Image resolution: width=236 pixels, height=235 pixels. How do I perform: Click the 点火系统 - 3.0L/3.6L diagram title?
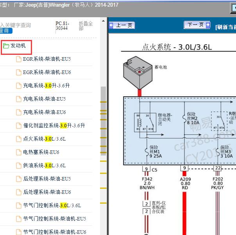pyautogui.click(x=177, y=47)
